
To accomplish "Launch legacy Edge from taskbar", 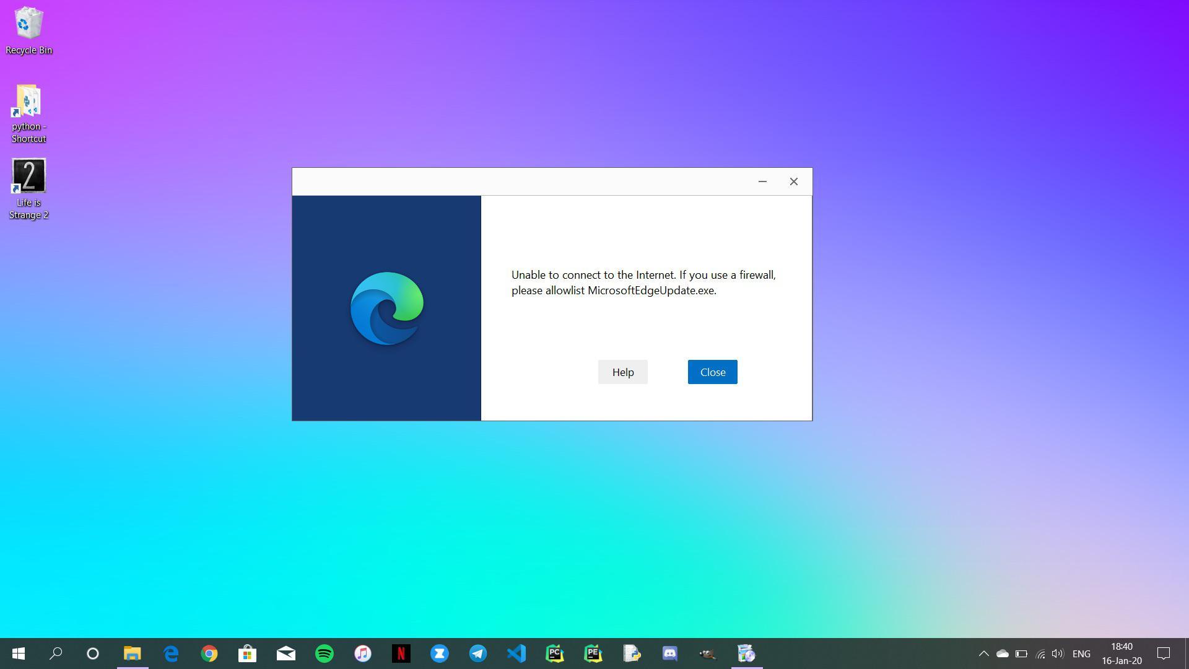I will (x=171, y=654).
